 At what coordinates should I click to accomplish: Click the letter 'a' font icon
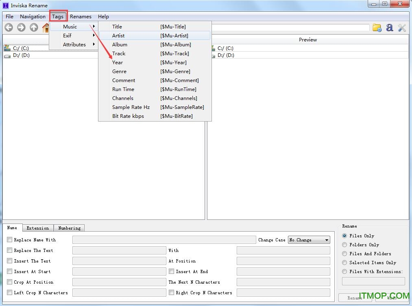[x=389, y=28]
